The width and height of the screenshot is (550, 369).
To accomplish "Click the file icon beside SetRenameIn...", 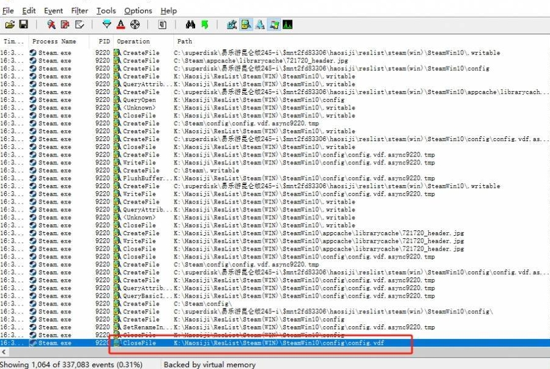I will tap(117, 327).
